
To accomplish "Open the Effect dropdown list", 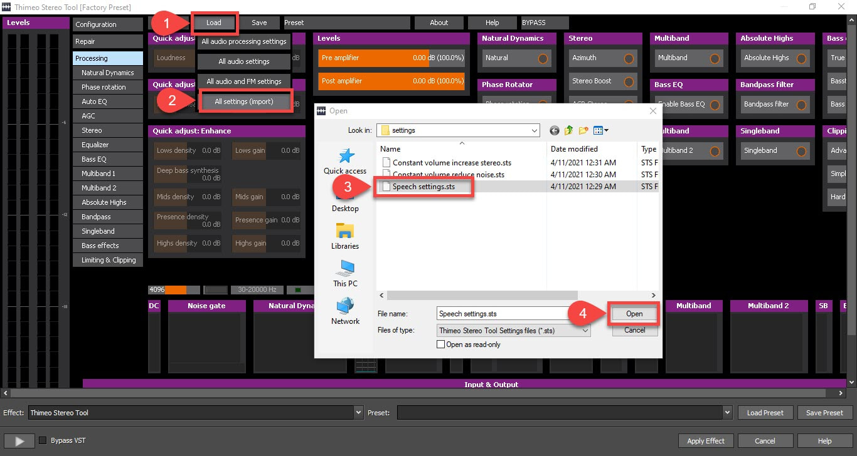I will (x=358, y=413).
